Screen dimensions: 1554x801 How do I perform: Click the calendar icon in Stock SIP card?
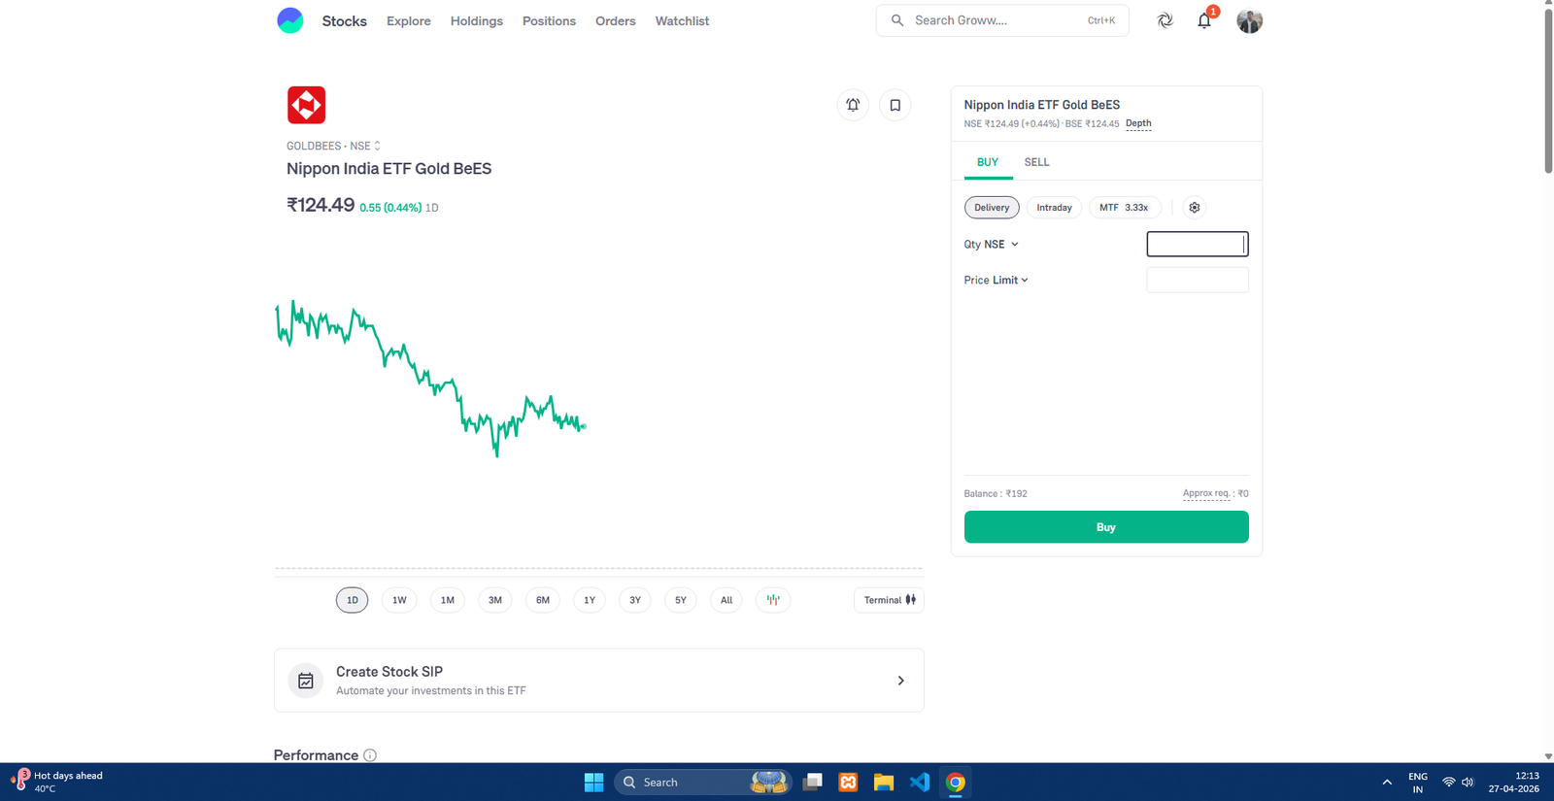306,681
